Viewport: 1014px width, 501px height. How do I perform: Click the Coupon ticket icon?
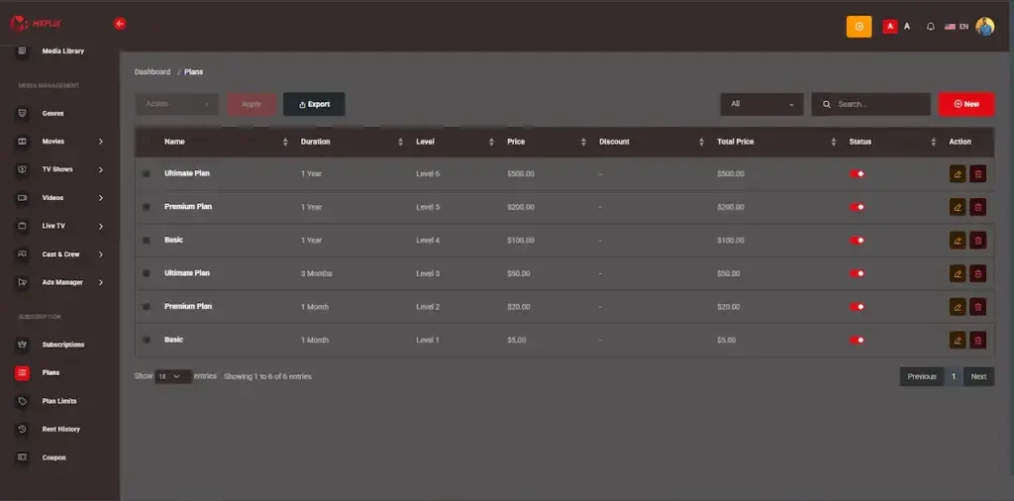[x=22, y=457]
